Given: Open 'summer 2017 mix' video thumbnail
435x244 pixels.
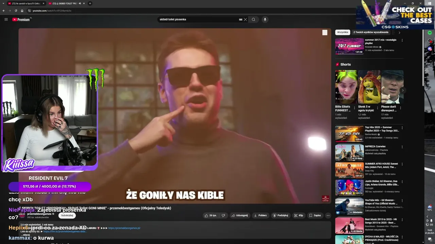Looking at the screenshot, I should coord(349,46).
